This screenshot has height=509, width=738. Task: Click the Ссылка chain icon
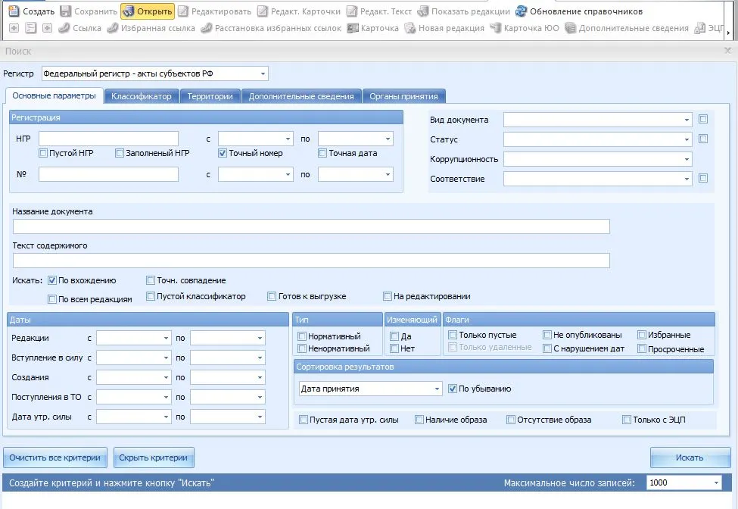tap(64, 28)
